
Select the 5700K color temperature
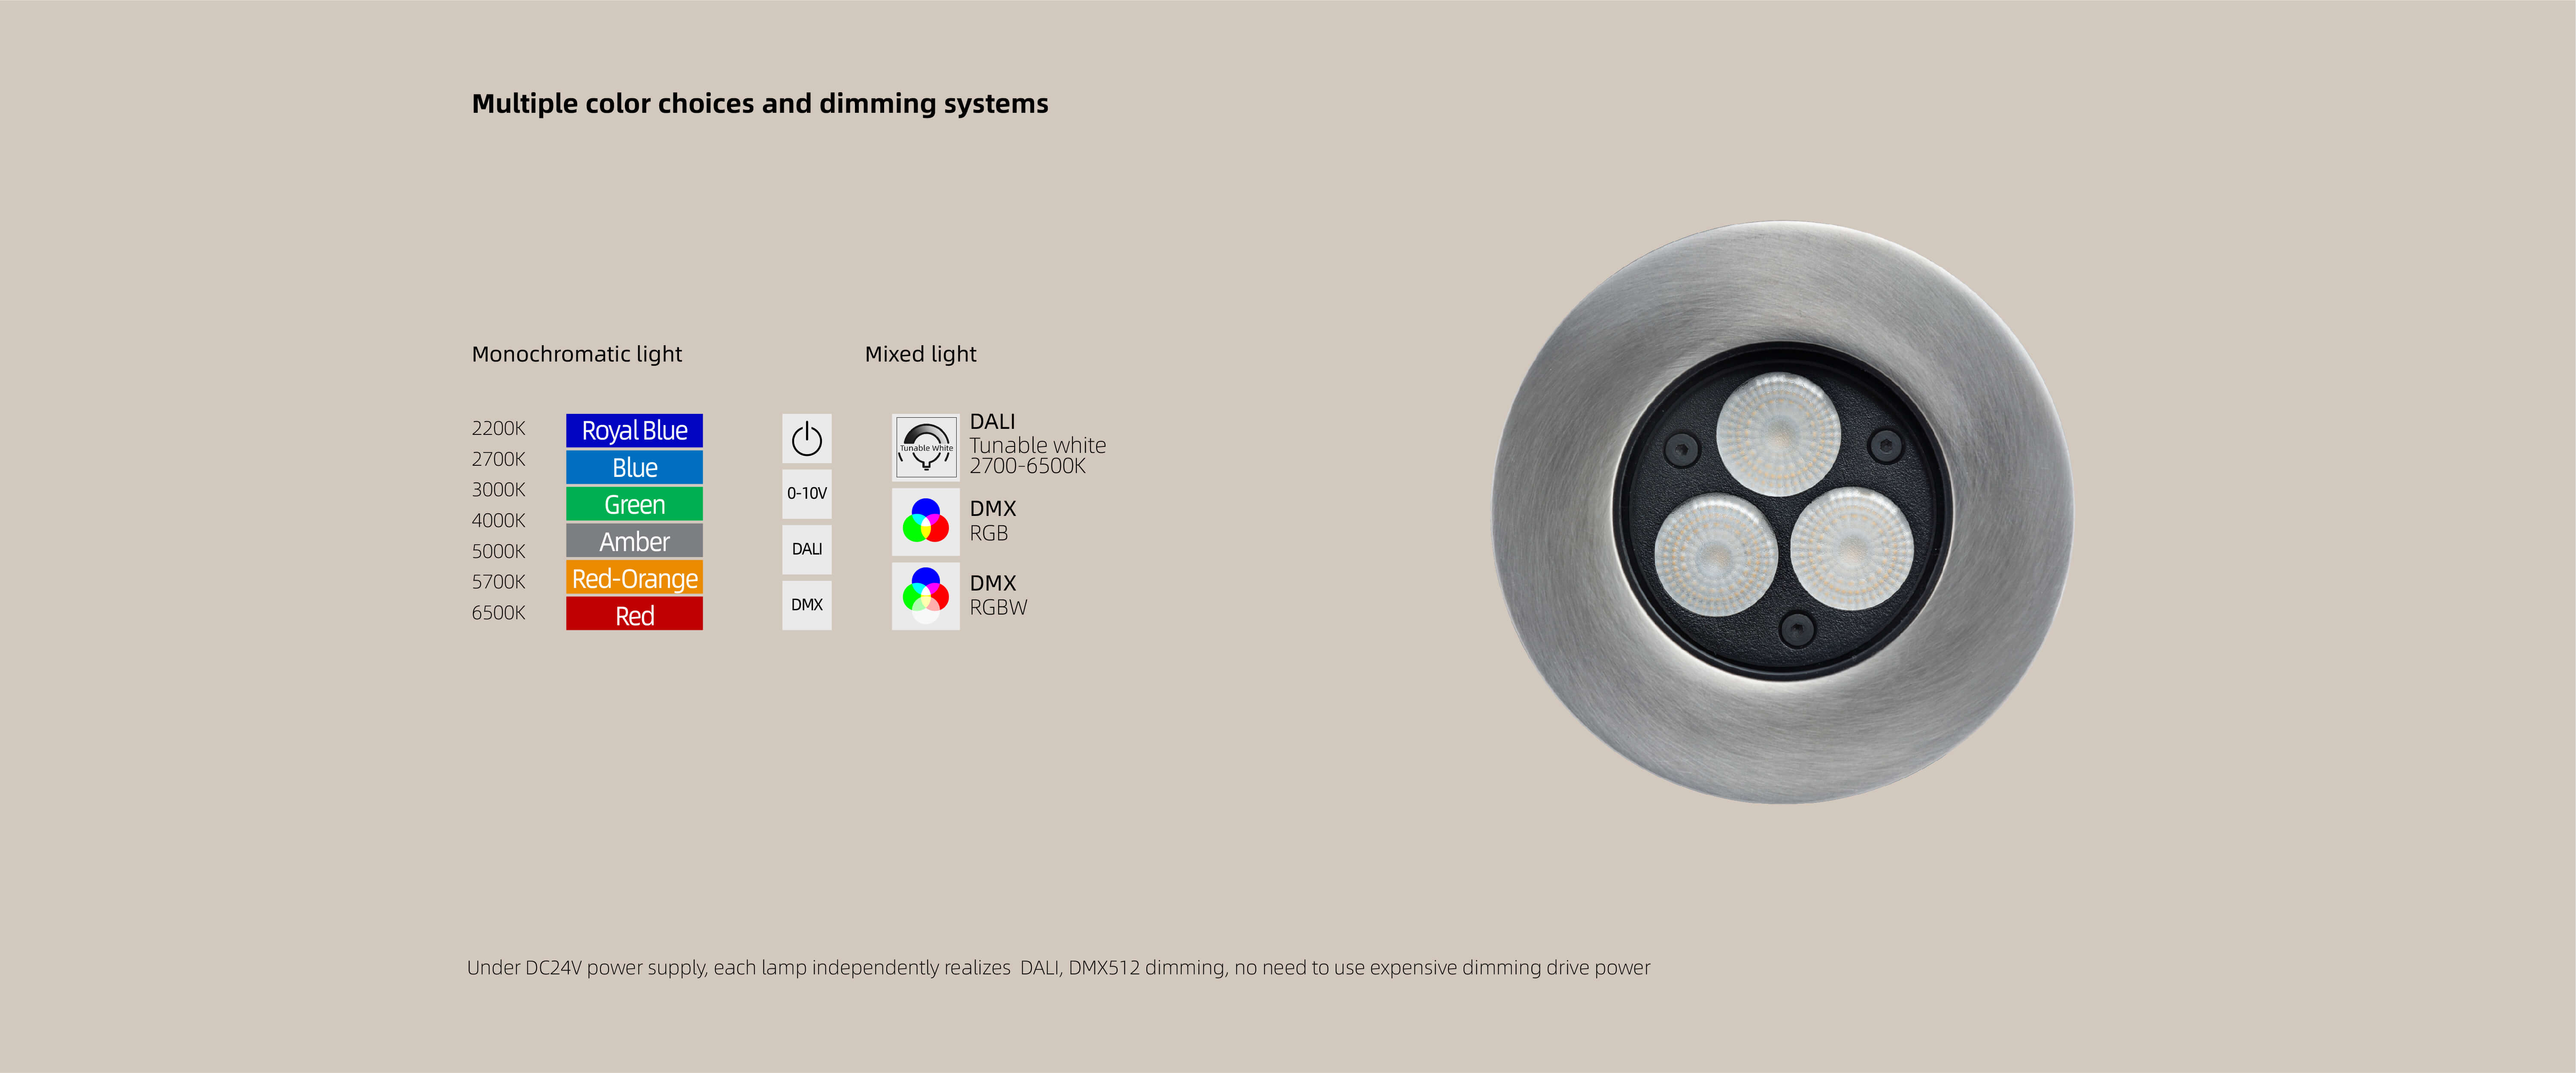click(498, 582)
